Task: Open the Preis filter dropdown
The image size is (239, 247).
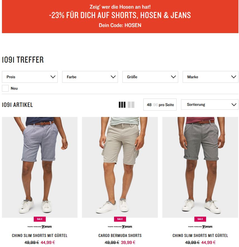Action: point(30,77)
